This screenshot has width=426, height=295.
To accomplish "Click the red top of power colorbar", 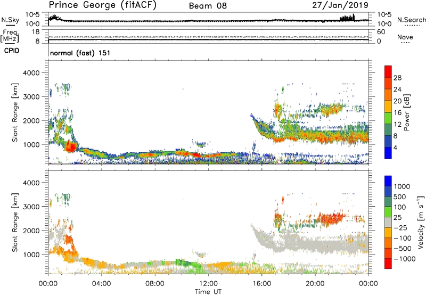I will (x=388, y=71).
